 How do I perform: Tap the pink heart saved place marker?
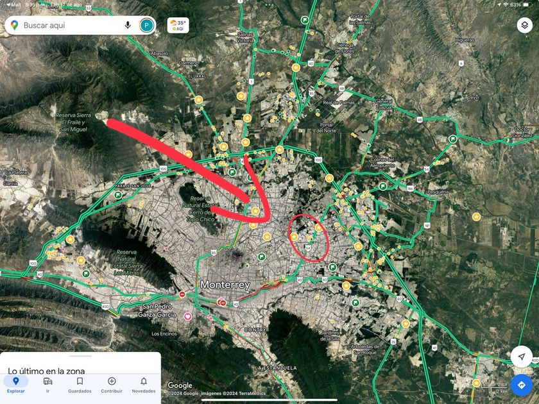pos(187,316)
